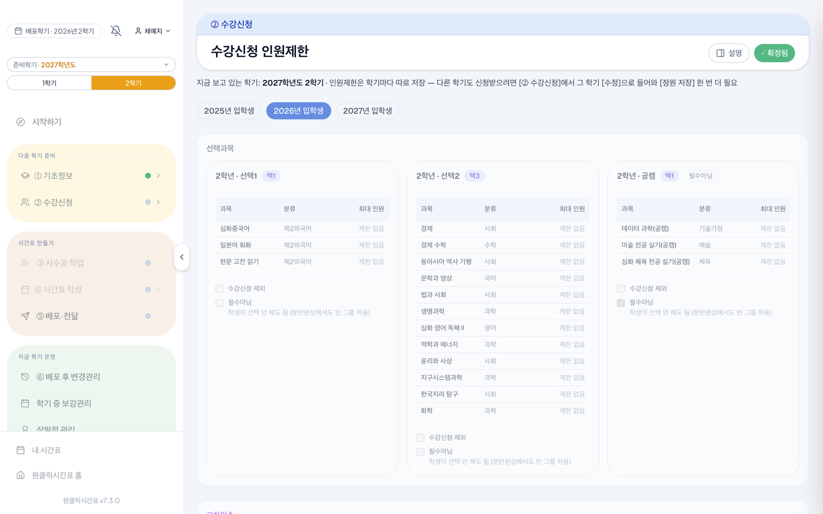Click the ⑥배포 후 변경관리 history icon
Image resolution: width=823 pixels, height=514 pixels.
[25, 377]
